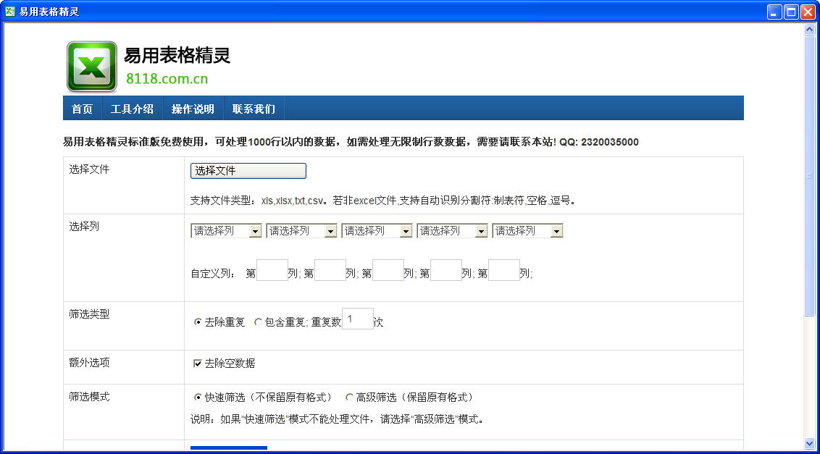Click the green Excel logo icon
This screenshot has height=454, width=820.
pyautogui.click(x=92, y=67)
